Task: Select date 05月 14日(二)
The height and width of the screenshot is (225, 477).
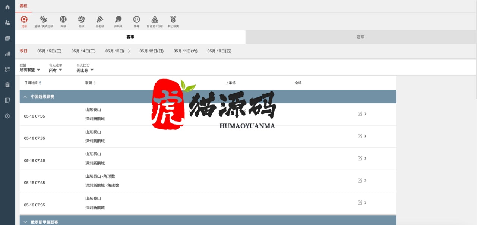Action: click(x=83, y=51)
